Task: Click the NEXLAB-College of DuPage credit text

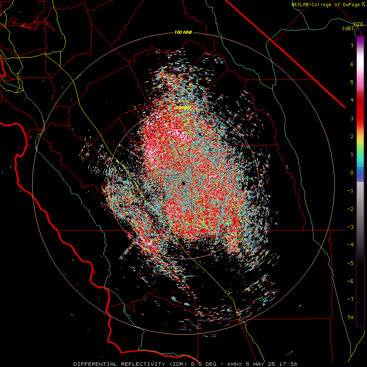Action: [326, 4]
